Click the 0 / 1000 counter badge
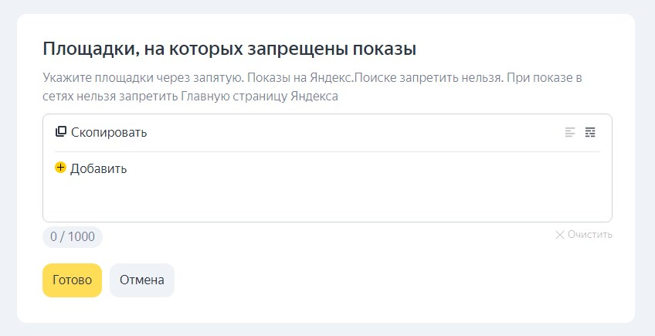Viewport: 655px width, 336px height. 73,237
